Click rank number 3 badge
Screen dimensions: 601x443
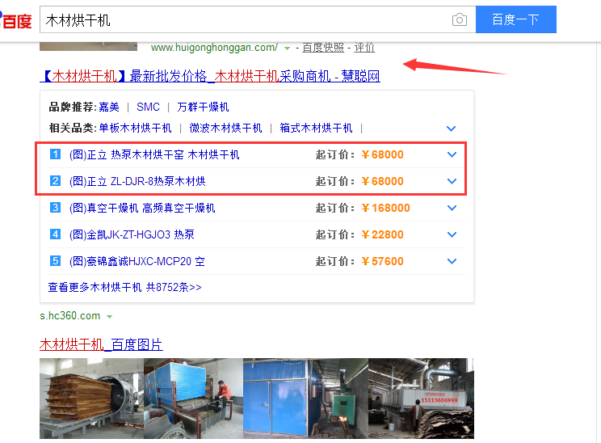55,208
